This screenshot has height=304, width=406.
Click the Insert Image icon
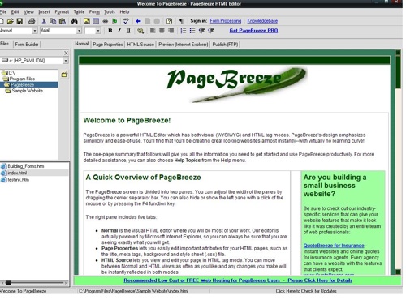click(x=87, y=21)
